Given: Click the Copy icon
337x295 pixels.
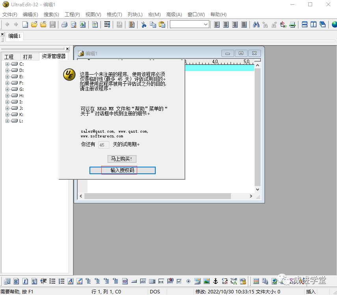Looking at the screenshot, I should [153, 24].
